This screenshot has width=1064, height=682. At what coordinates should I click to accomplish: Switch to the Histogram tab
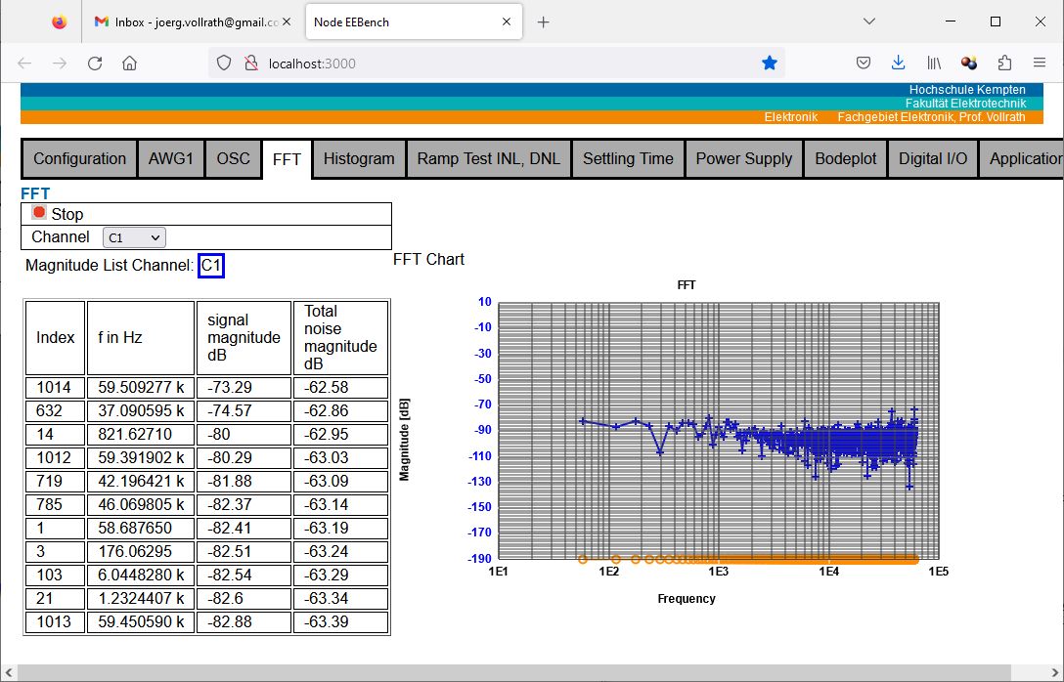click(359, 159)
